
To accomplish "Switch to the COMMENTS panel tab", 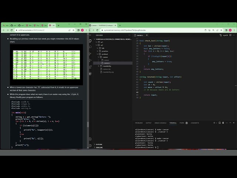I will point(195,123).
